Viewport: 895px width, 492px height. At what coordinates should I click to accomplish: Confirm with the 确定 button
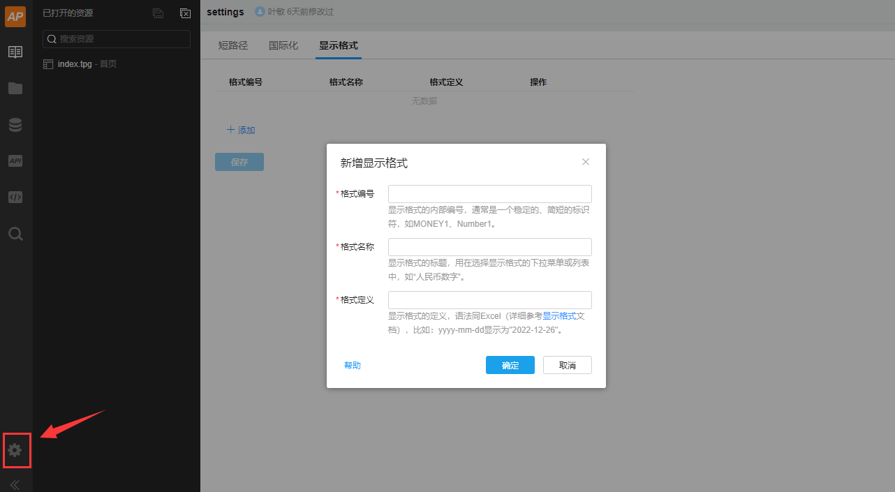click(x=510, y=364)
